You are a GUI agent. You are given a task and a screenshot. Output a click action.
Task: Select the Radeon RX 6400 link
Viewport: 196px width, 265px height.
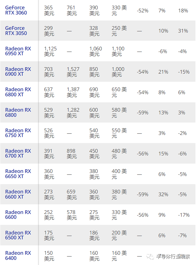coord(18,256)
